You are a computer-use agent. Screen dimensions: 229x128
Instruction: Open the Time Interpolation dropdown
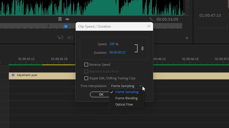tap(126, 86)
